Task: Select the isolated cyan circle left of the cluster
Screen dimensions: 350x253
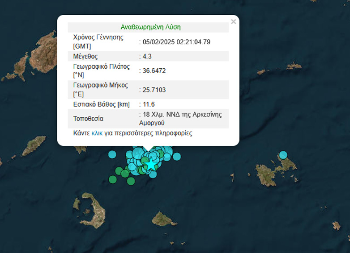Action: click(112, 154)
